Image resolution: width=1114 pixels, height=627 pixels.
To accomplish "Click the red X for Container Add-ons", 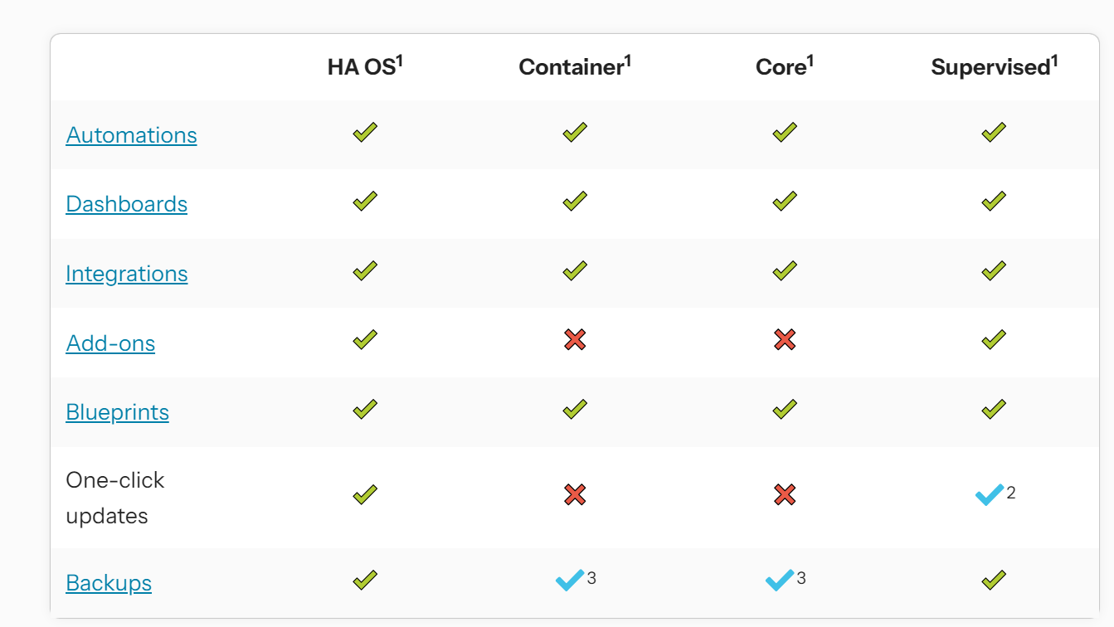I will (575, 339).
